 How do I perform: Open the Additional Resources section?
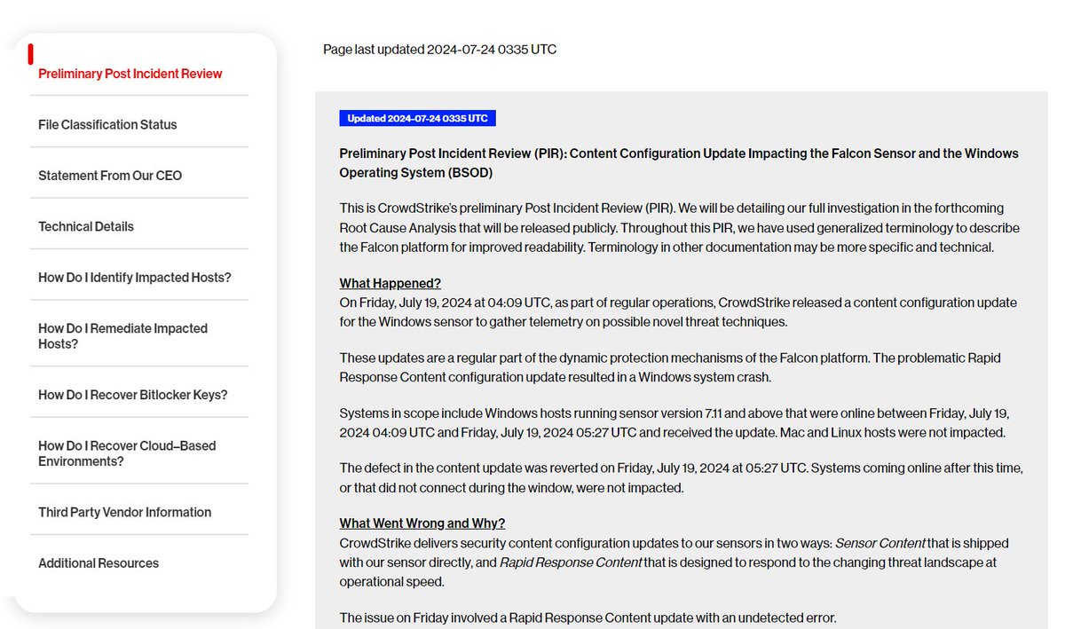click(99, 562)
